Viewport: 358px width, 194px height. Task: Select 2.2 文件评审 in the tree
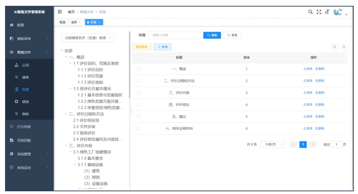tap(84, 126)
